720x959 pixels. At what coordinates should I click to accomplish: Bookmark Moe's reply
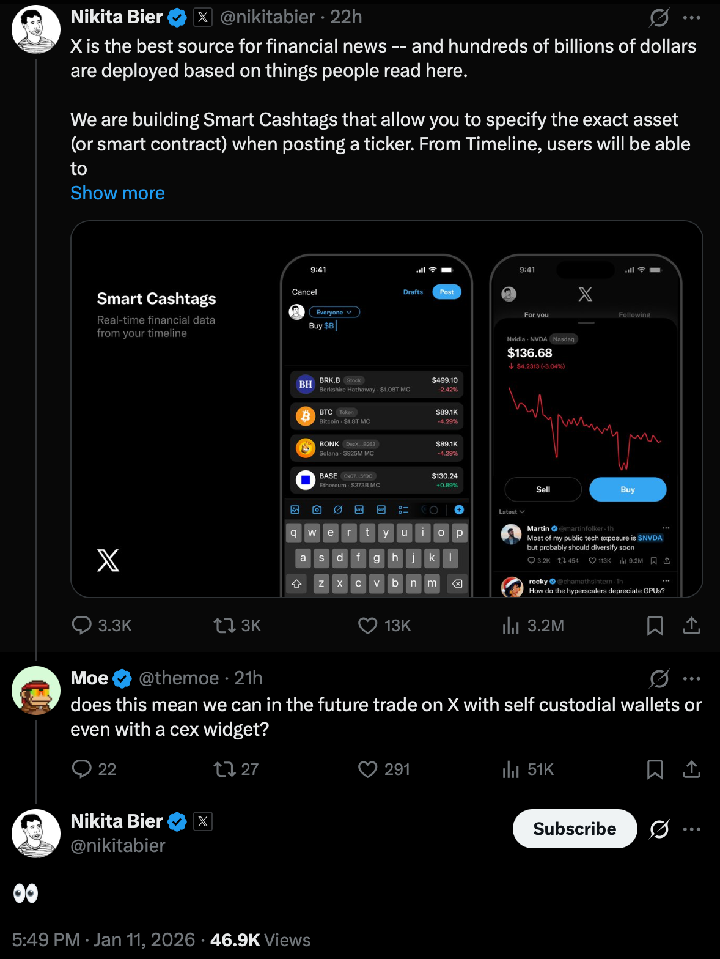655,769
